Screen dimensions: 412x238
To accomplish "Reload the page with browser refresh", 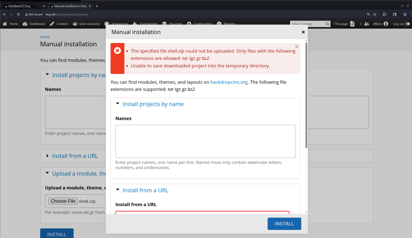I will (x=18, y=14).
